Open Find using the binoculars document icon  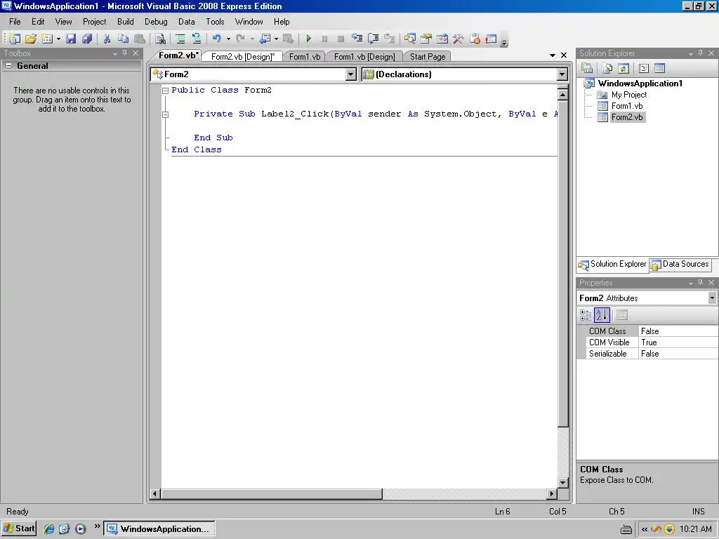tap(160, 39)
